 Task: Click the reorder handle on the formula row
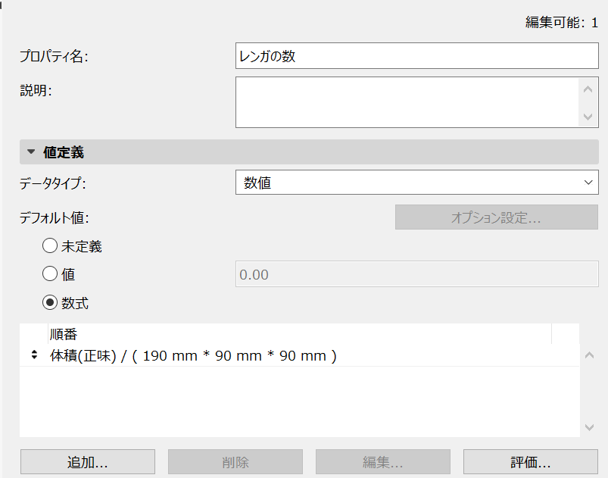click(34, 355)
